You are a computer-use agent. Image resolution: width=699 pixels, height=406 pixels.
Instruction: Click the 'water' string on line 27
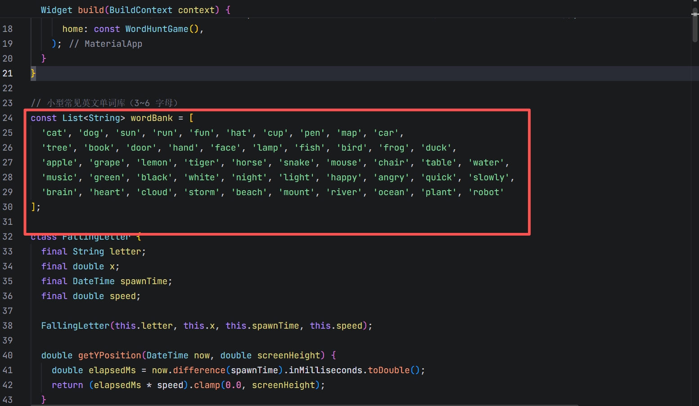(486, 162)
